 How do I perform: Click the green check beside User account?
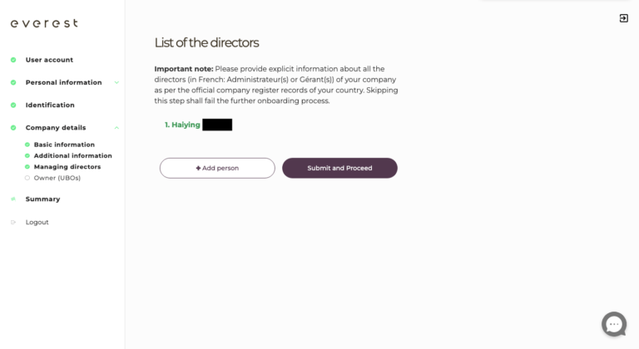pos(13,60)
